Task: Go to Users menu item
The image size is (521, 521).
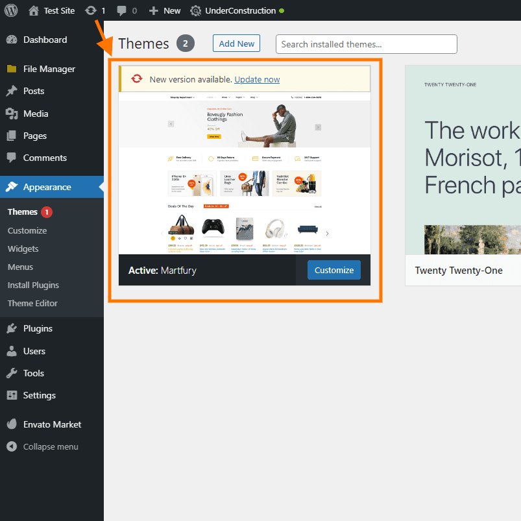Action: pyautogui.click(x=34, y=351)
